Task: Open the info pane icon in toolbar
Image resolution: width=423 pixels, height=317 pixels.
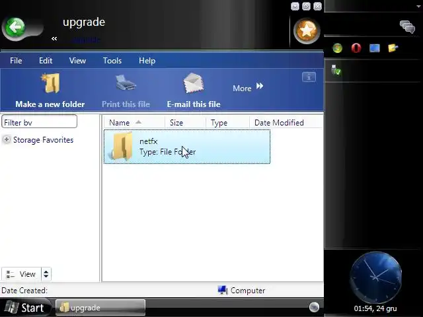Action: pos(309,77)
